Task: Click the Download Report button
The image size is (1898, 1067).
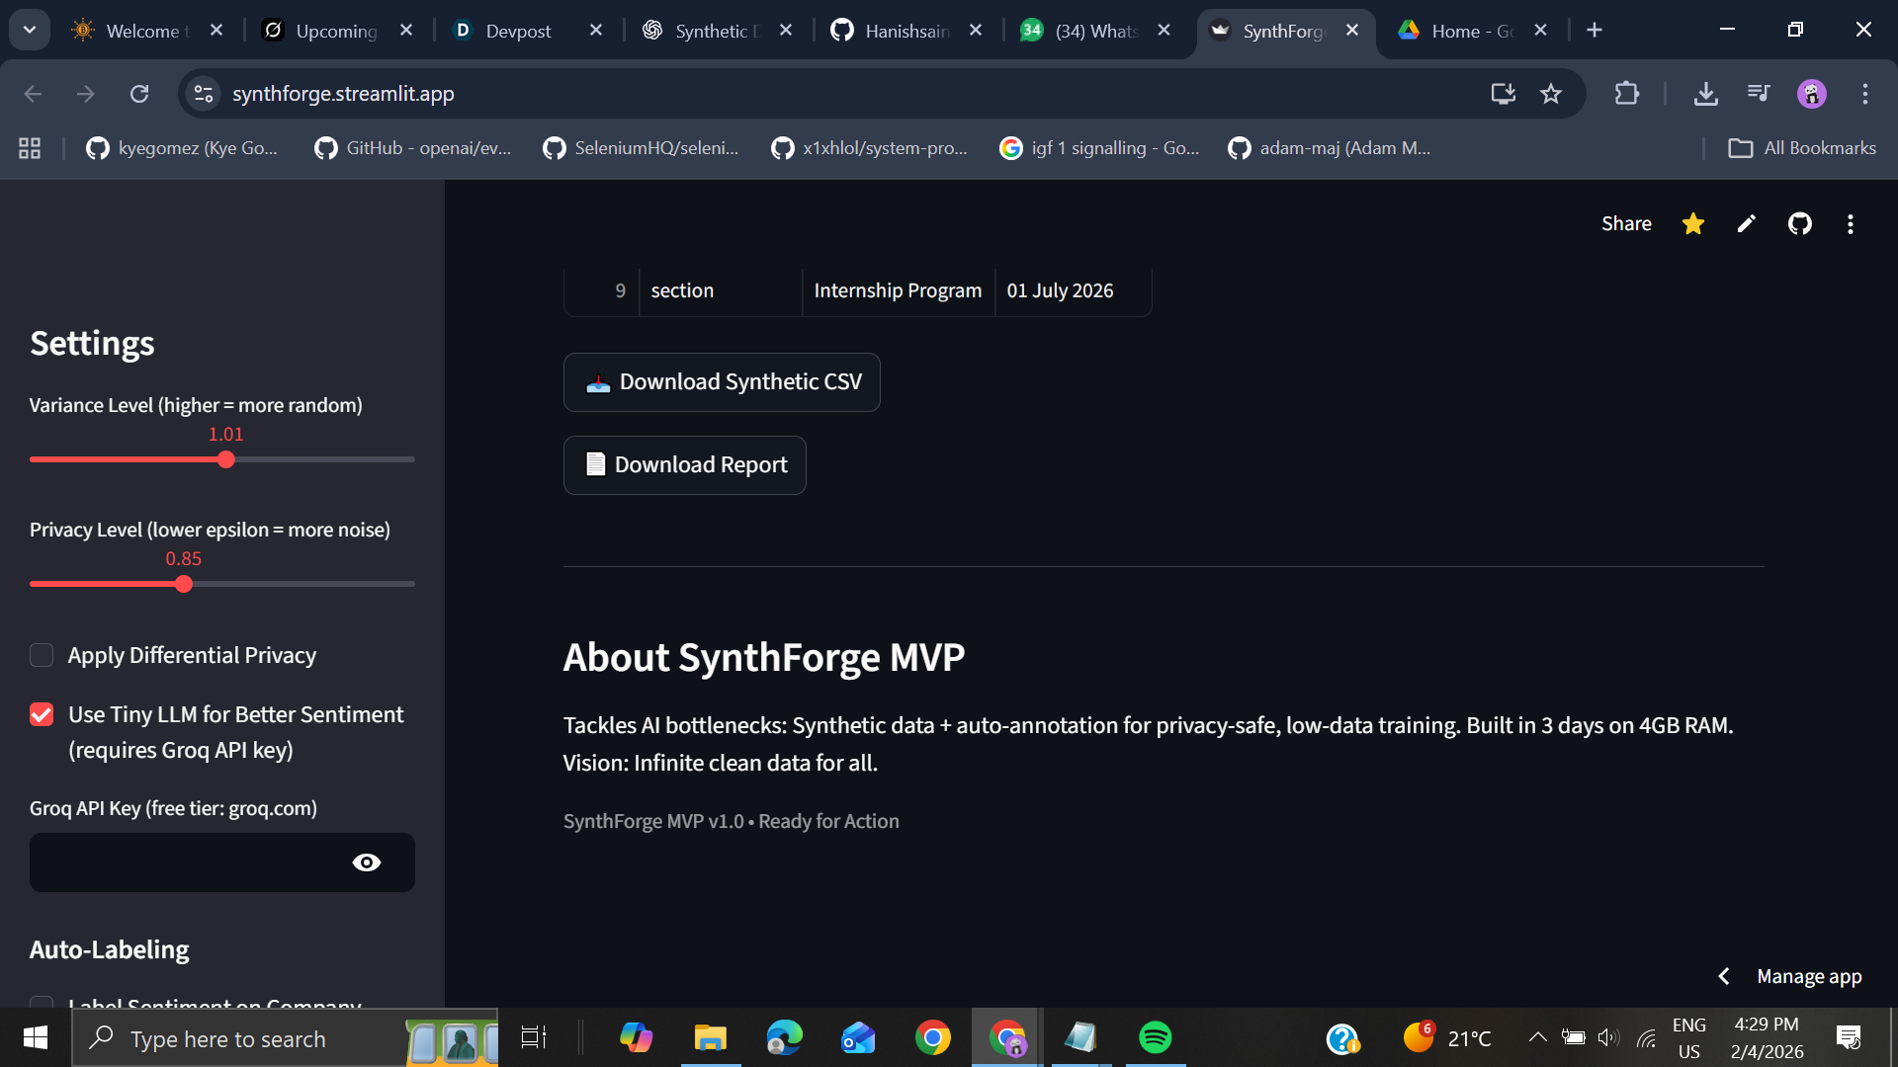Action: click(x=684, y=465)
